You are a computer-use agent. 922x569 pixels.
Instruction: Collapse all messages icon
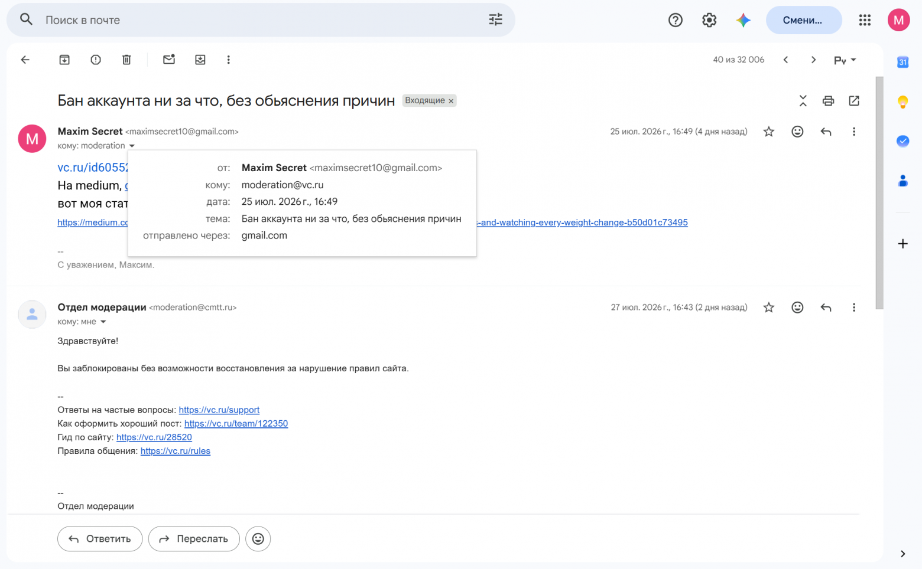point(803,101)
